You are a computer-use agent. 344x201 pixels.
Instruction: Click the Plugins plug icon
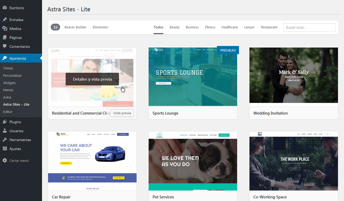click(x=5, y=122)
